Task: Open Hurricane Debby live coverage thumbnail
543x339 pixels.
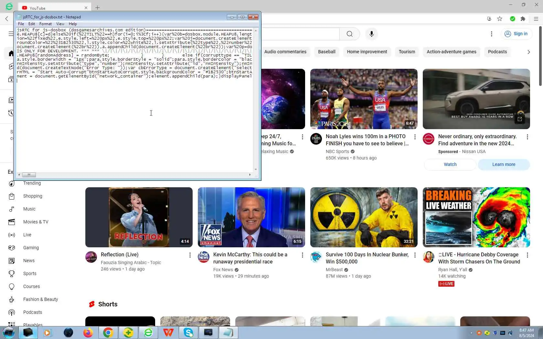Action: click(476, 217)
